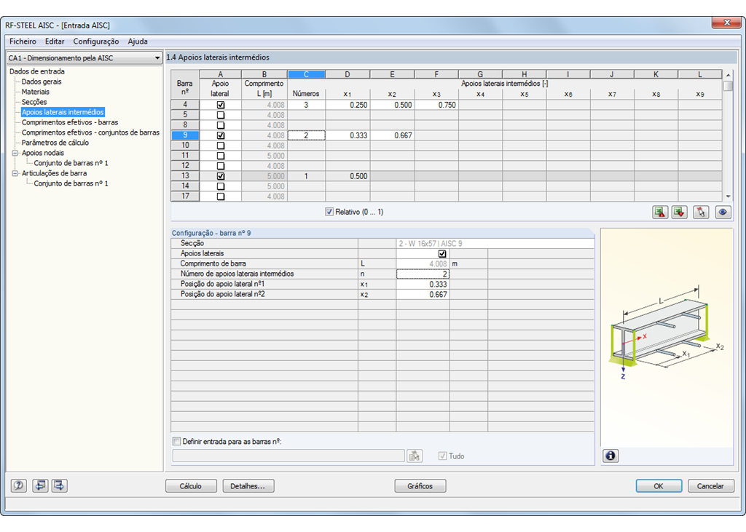
Task: Open the Configuração menu
Action: tap(96, 41)
